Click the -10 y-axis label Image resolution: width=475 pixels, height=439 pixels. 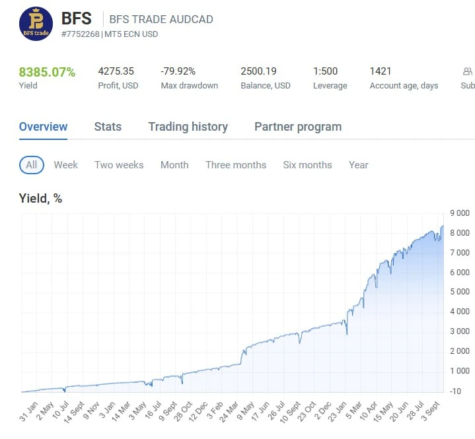[455, 391]
